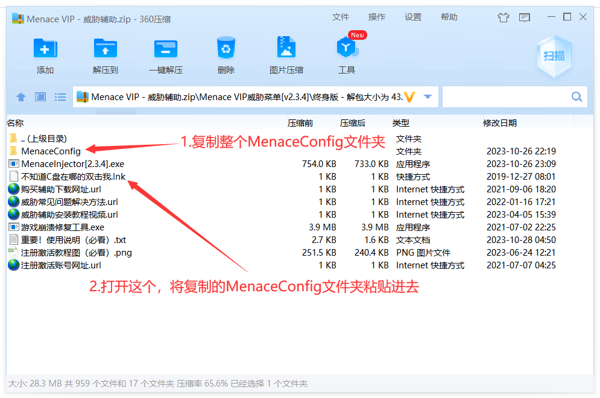Viewport: 600px width, 398px height.
Task: Expand the address path dropdown arrow
Action: point(428,97)
